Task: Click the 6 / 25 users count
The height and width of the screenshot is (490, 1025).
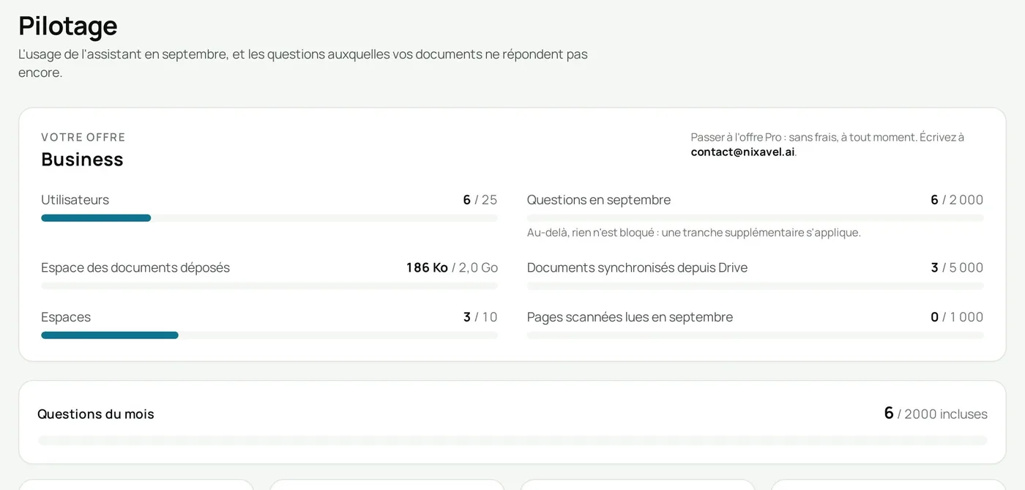Action: [x=480, y=200]
